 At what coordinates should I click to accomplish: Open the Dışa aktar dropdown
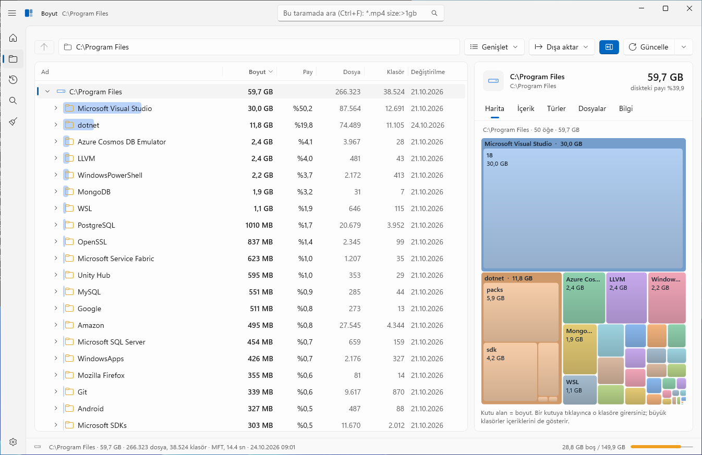tap(562, 47)
